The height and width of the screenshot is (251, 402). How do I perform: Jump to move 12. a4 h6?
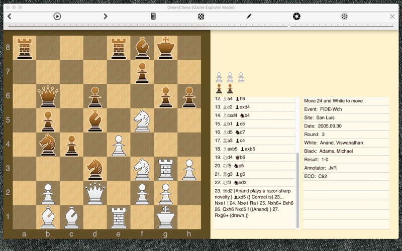click(254, 98)
